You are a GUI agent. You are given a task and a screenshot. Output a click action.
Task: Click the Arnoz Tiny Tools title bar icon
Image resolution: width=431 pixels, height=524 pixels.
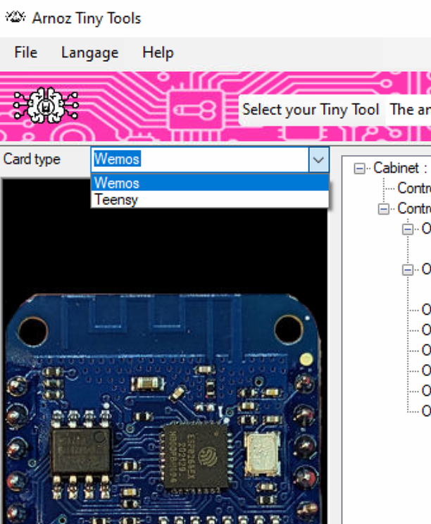[x=15, y=18]
